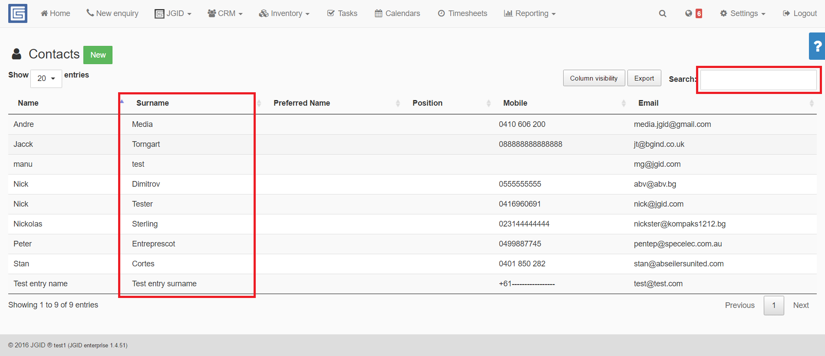Open the Timesheets page

click(462, 13)
